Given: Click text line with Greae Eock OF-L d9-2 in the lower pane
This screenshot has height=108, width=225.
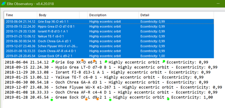Looking at the screenshot, I should click(109, 97).
